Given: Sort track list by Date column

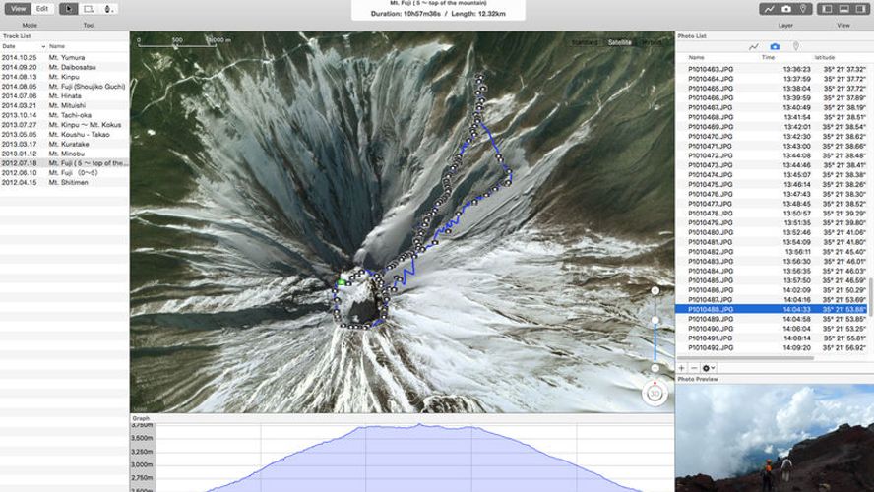Looking at the screenshot, I should (24, 47).
